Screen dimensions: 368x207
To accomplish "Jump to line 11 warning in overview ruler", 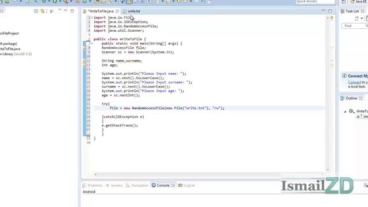I will point(332,60).
